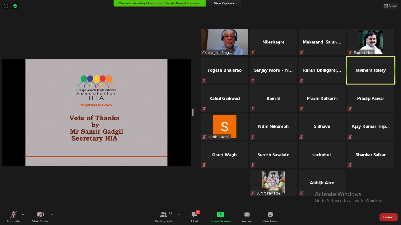Select Charanjeet Singh's video thumbnail
The width and height of the screenshot is (401, 225).
(x=224, y=42)
